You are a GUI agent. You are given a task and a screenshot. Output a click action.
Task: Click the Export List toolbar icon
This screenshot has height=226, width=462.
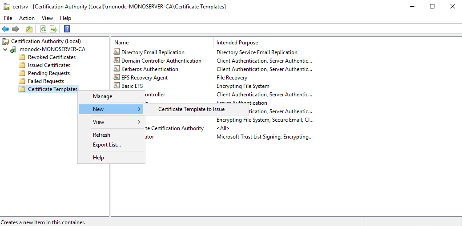point(53,29)
